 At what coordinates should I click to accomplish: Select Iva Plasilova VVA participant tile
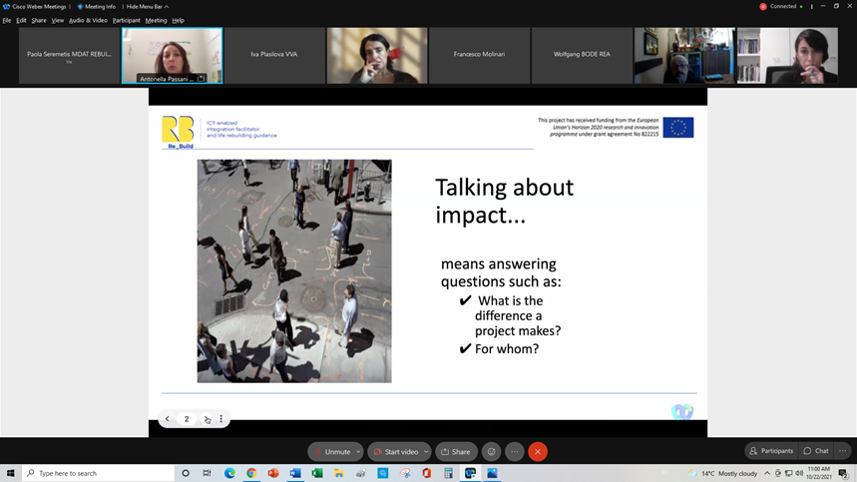coord(274,56)
